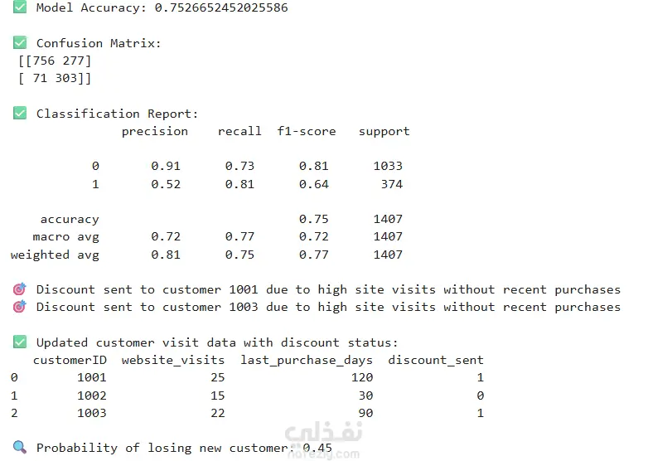Click the precision column header
This screenshot has width=648, height=461.
tap(155, 131)
